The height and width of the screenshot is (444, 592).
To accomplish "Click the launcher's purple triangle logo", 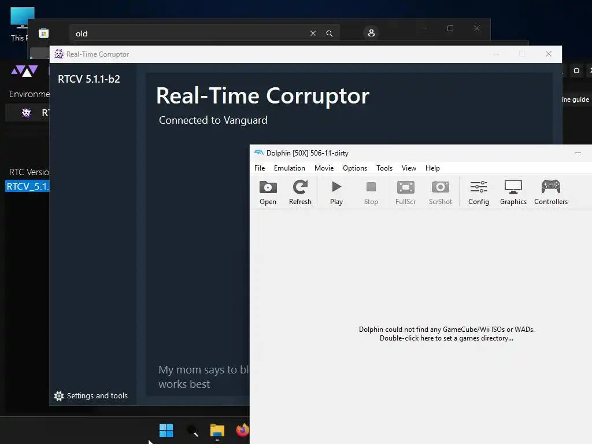I will [x=24, y=71].
